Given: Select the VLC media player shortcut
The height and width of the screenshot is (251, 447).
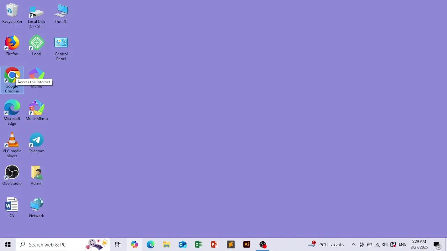Looking at the screenshot, I should tap(12, 145).
